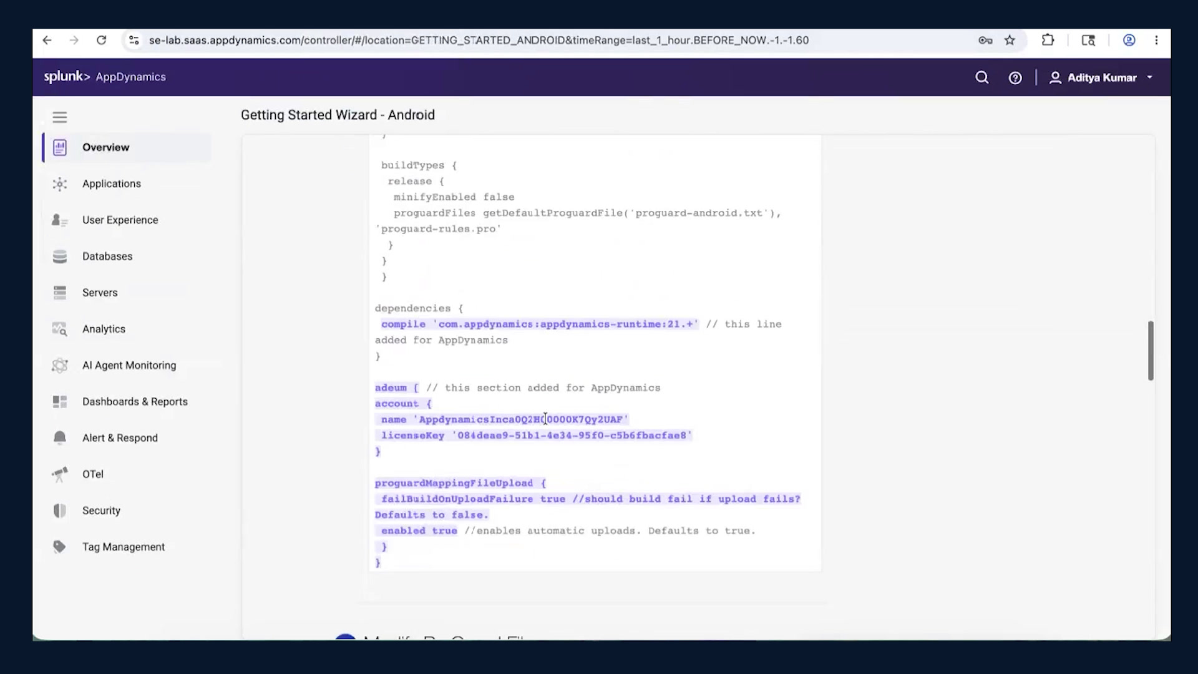The width and height of the screenshot is (1198, 674).
Task: Click the browser back arrow
Action: (x=47, y=41)
